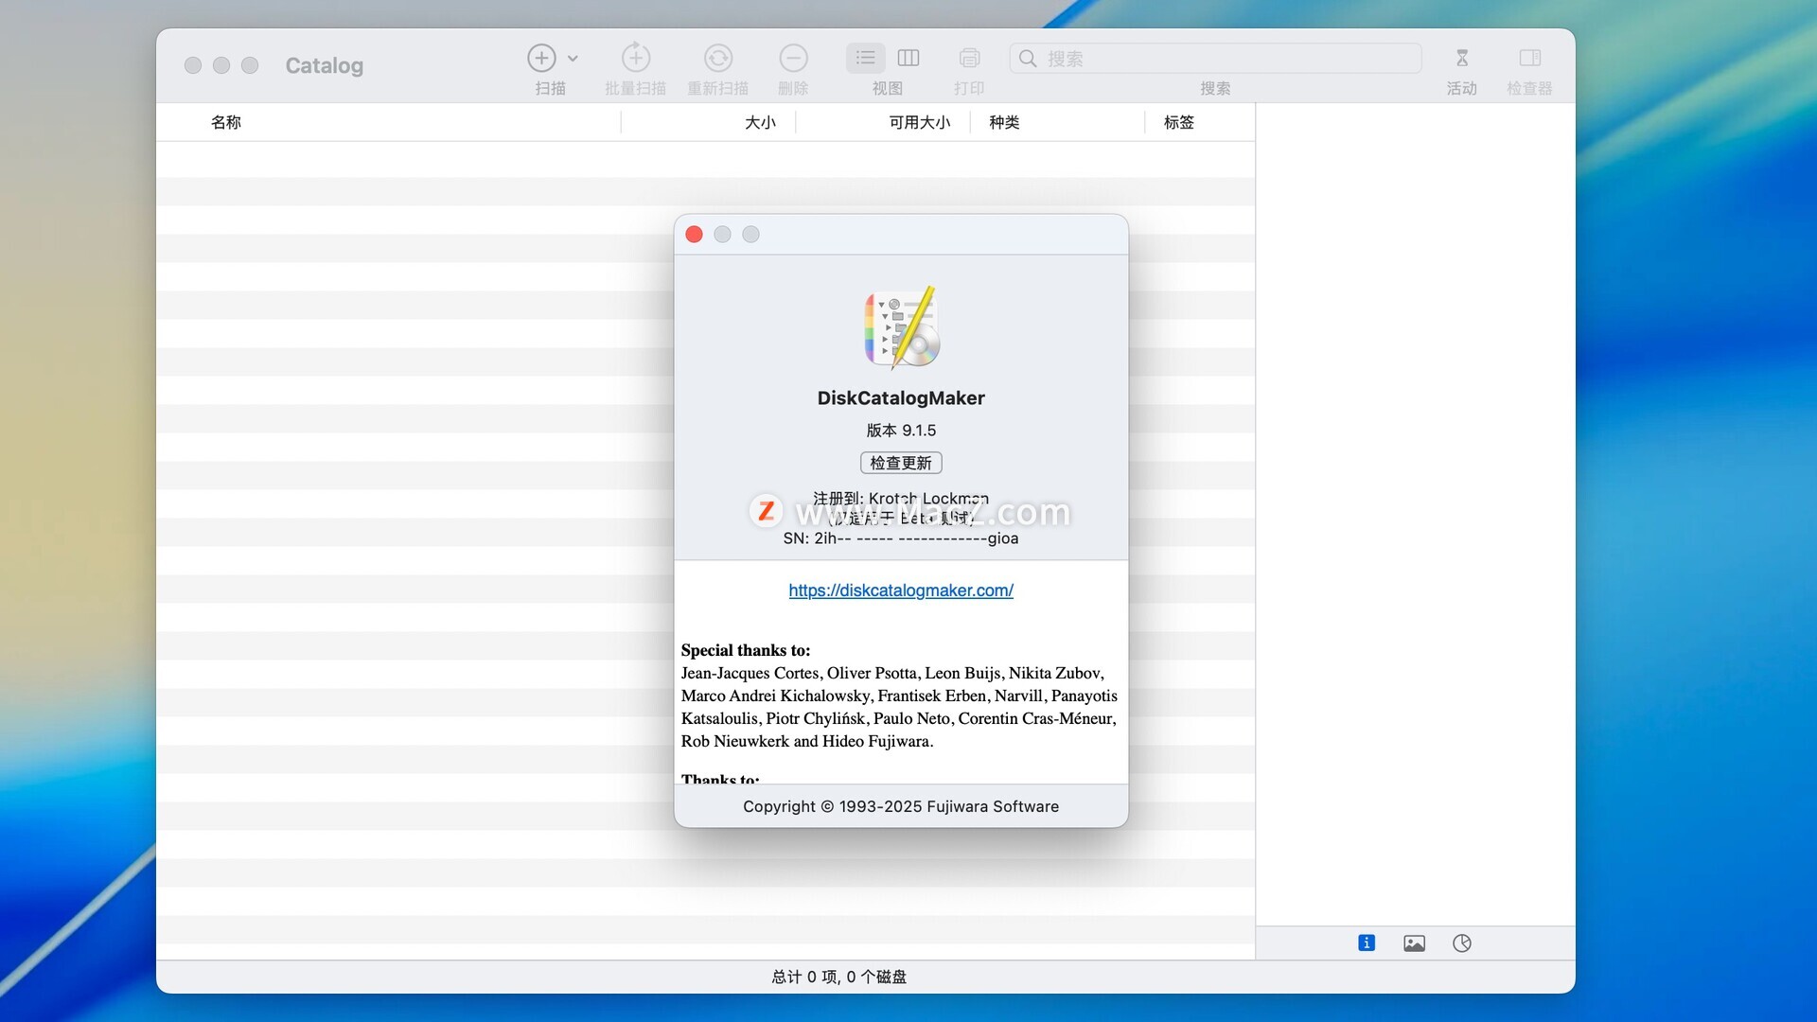Click the 检查更新 button in About dialog
The image size is (1817, 1022).
click(x=901, y=463)
